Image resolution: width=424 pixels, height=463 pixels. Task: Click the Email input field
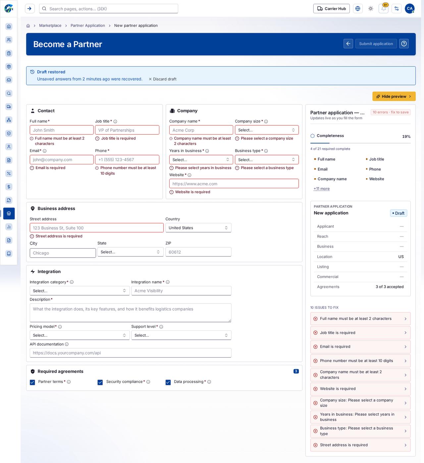[62, 160]
